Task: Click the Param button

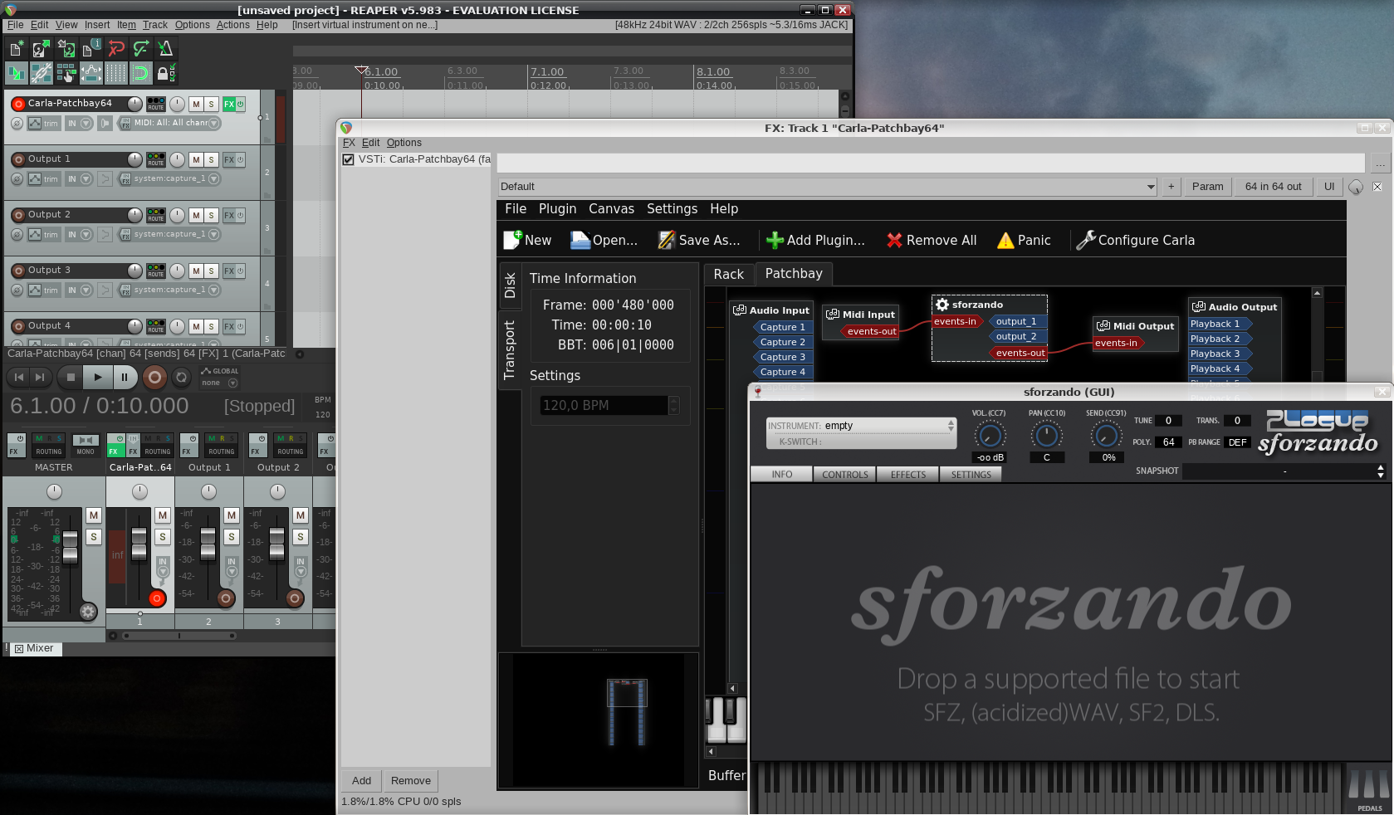Action: click(x=1207, y=187)
